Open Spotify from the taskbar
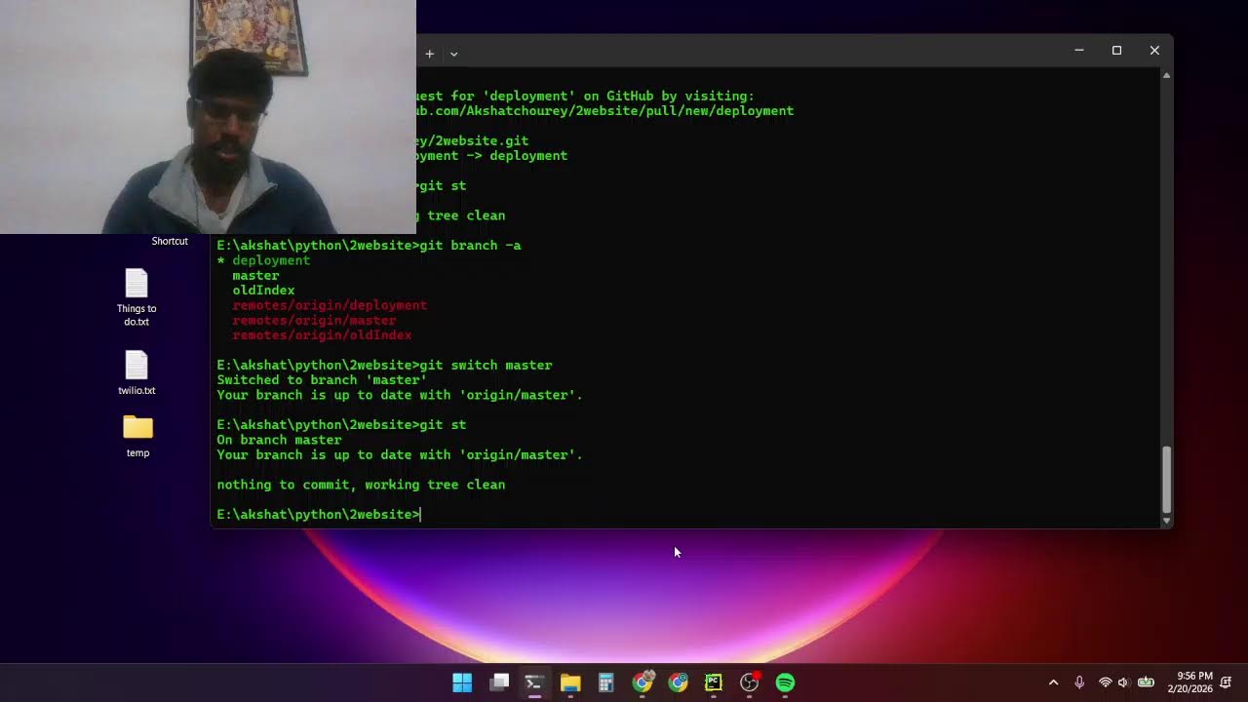The height and width of the screenshot is (702, 1248). pos(785,682)
